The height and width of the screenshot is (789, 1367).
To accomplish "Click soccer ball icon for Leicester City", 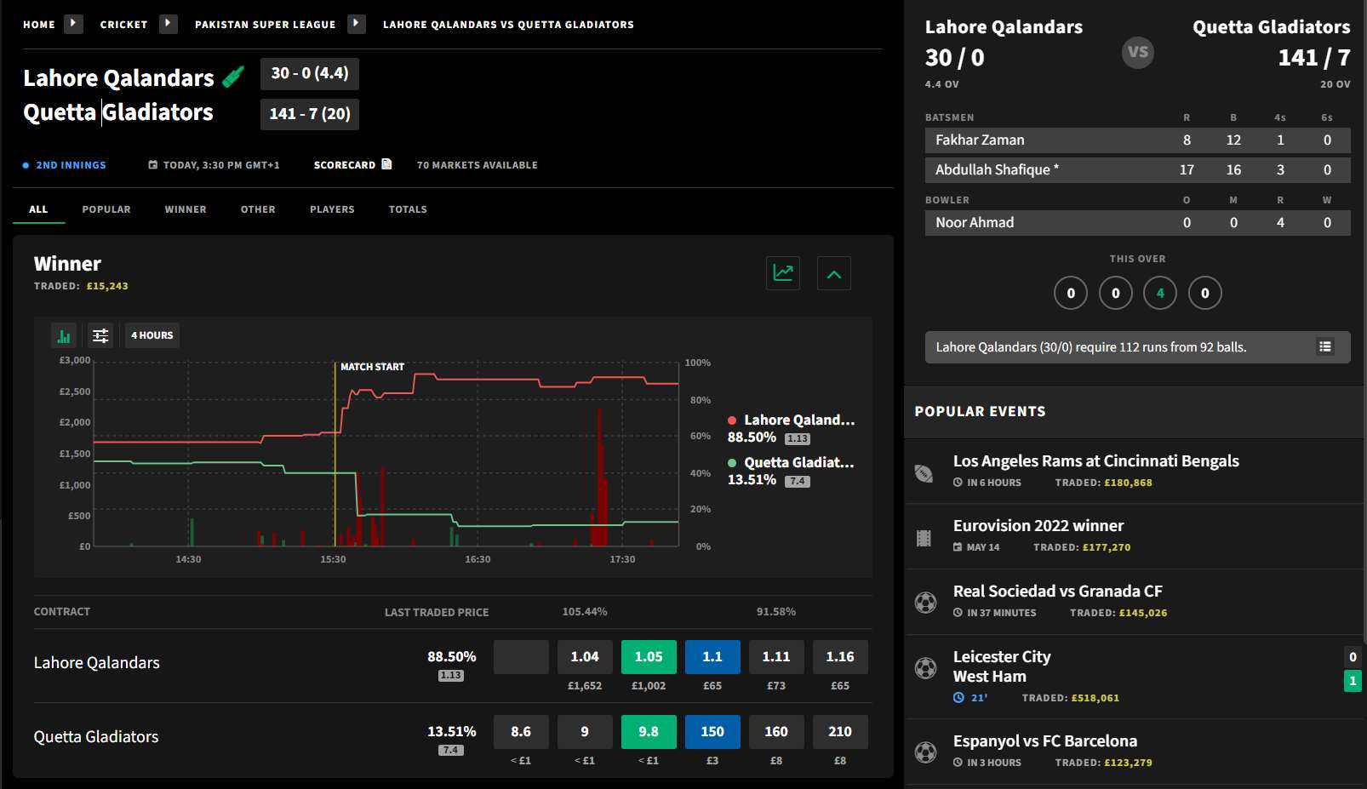I will coord(925,668).
